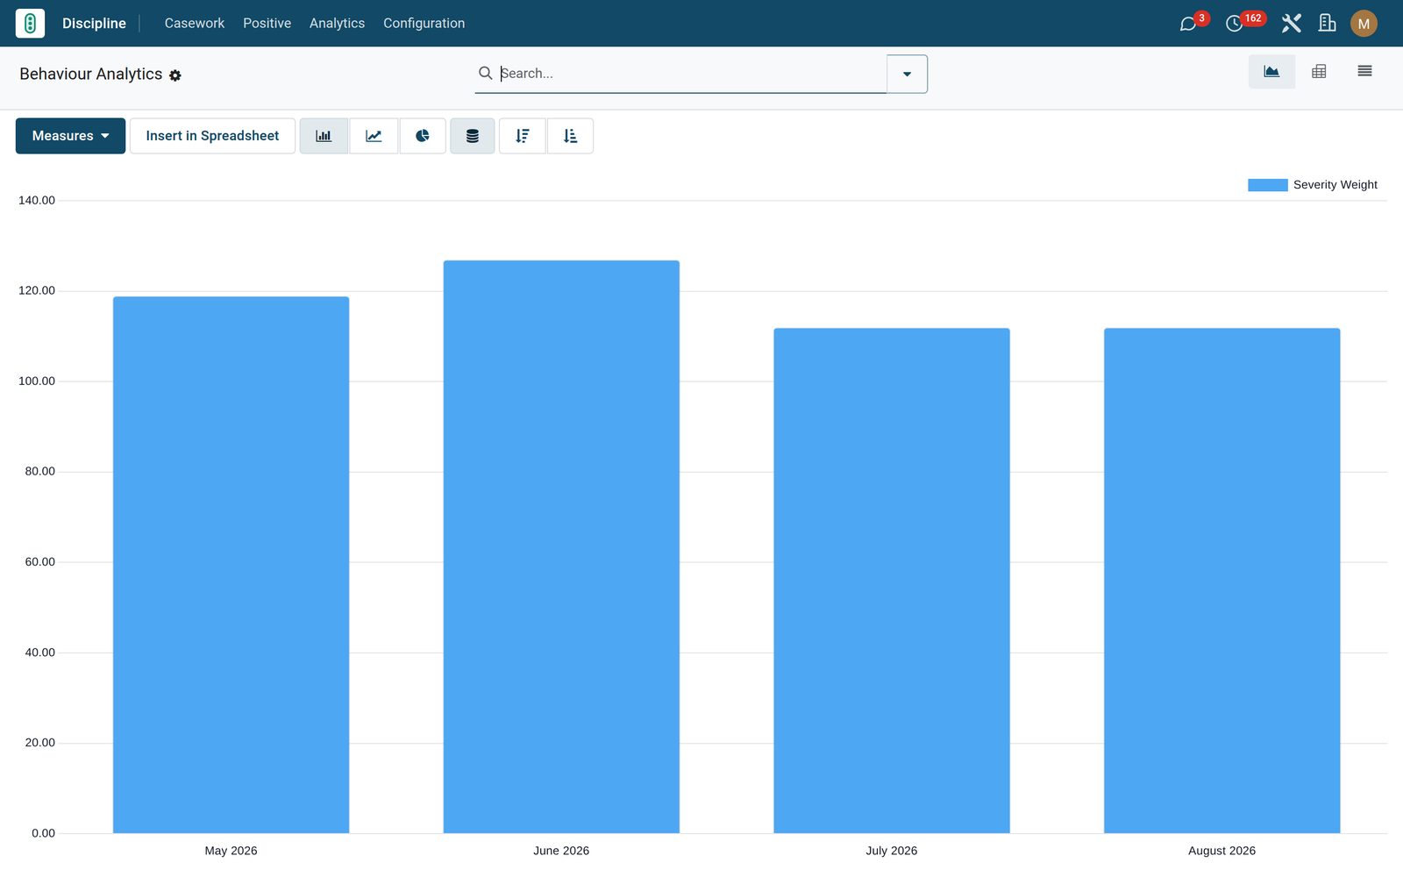1403x877 pixels.
Task: Open the Discipline app home icon
Action: [30, 23]
